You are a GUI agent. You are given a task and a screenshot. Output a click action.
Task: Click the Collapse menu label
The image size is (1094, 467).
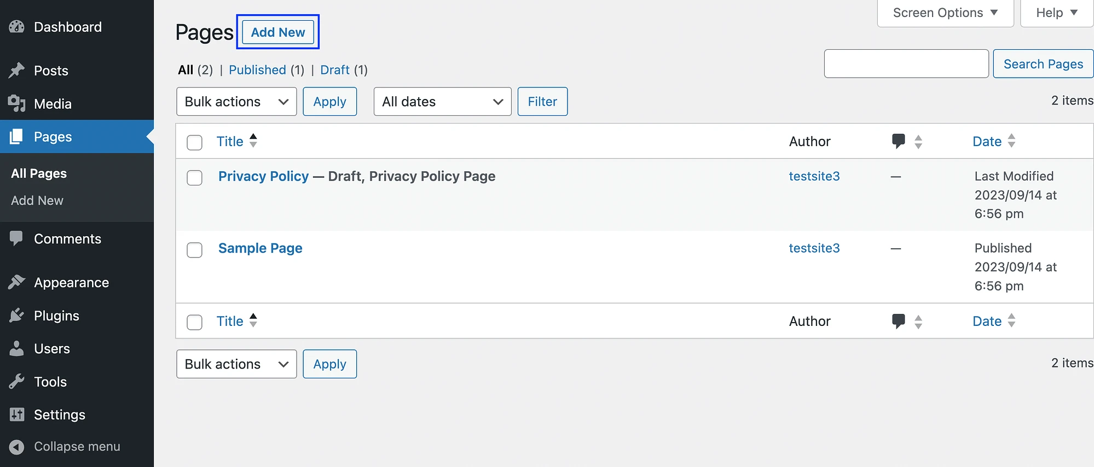coord(77,447)
